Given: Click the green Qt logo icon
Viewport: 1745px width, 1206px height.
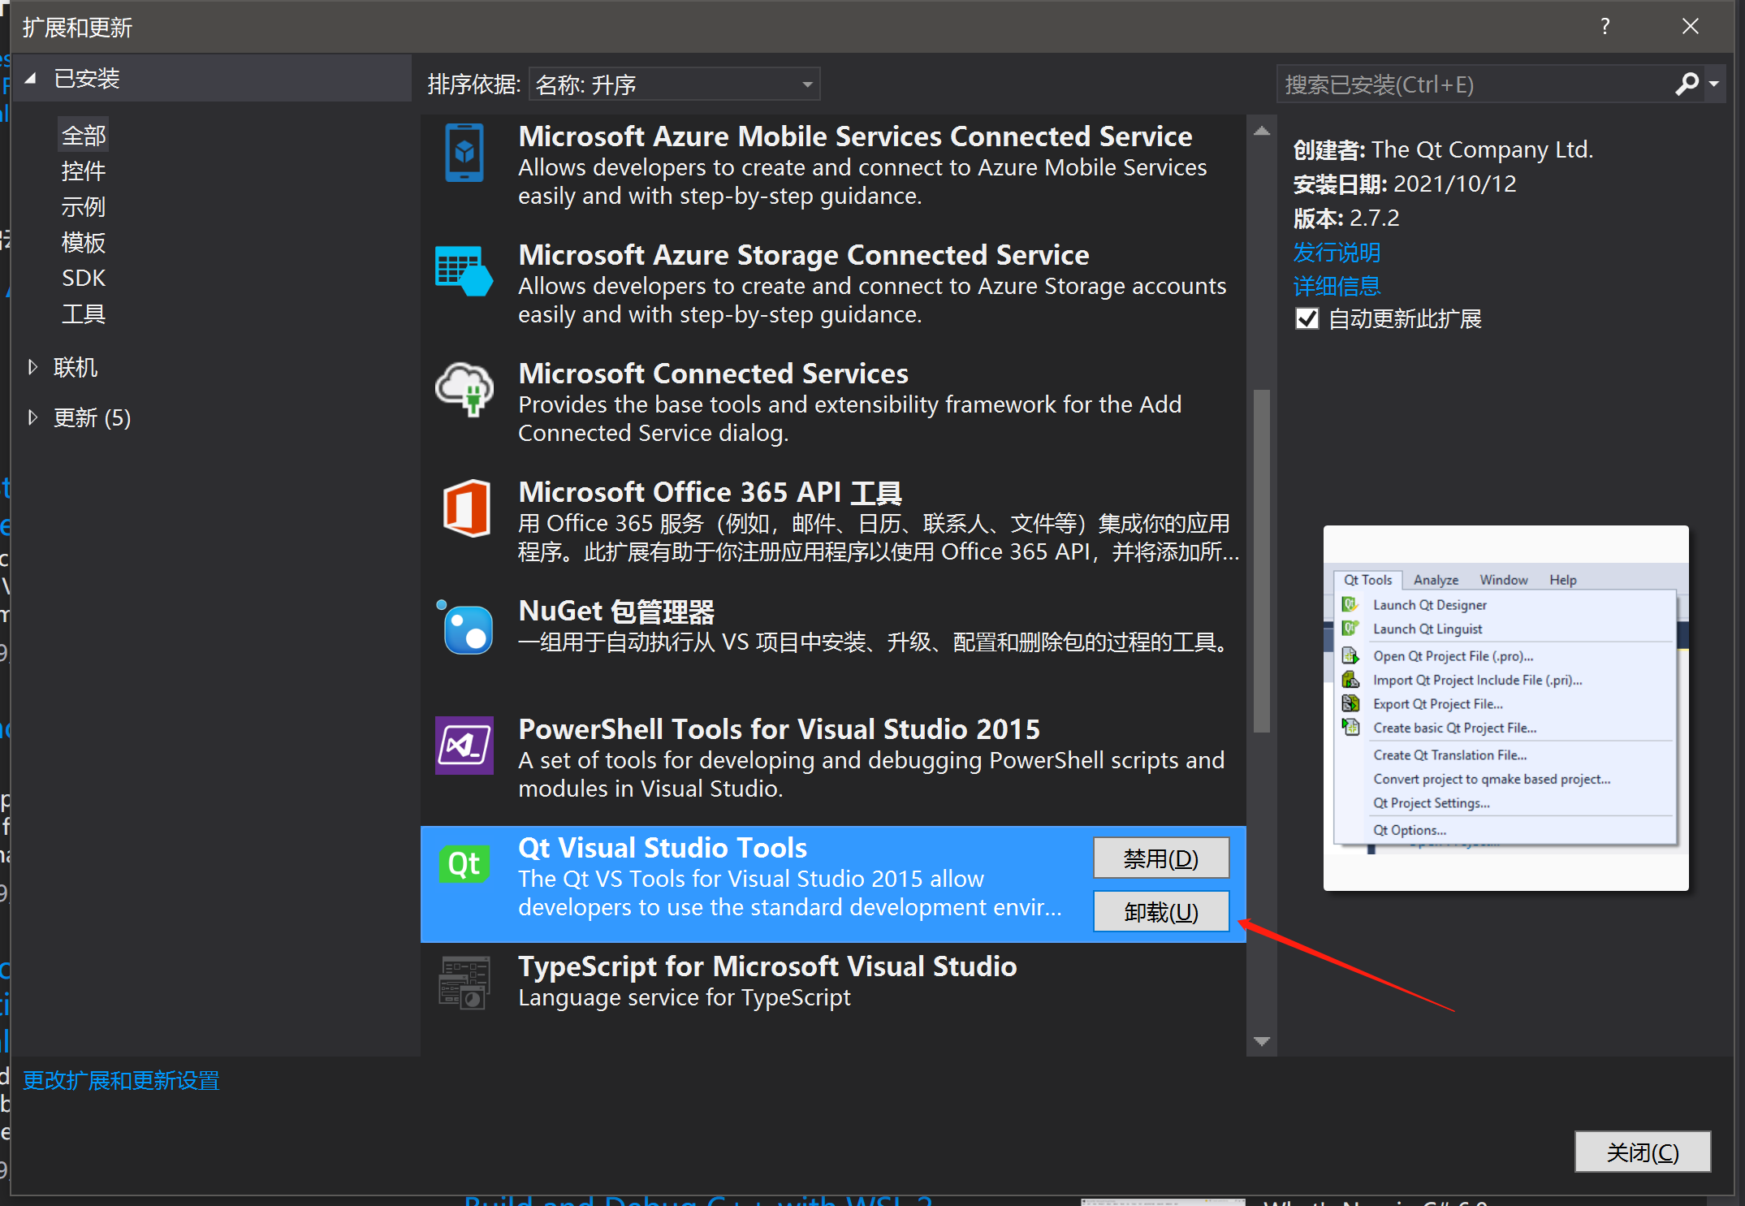Looking at the screenshot, I should [464, 863].
